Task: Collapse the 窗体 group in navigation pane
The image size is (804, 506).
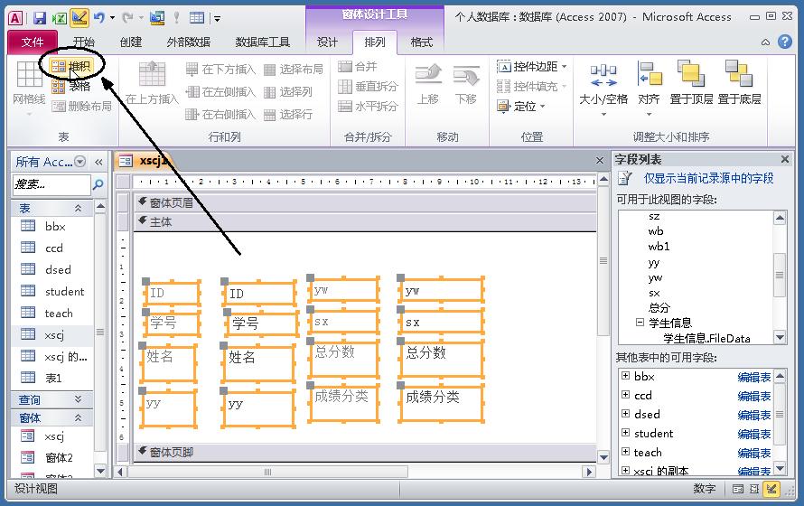Action: (78, 418)
